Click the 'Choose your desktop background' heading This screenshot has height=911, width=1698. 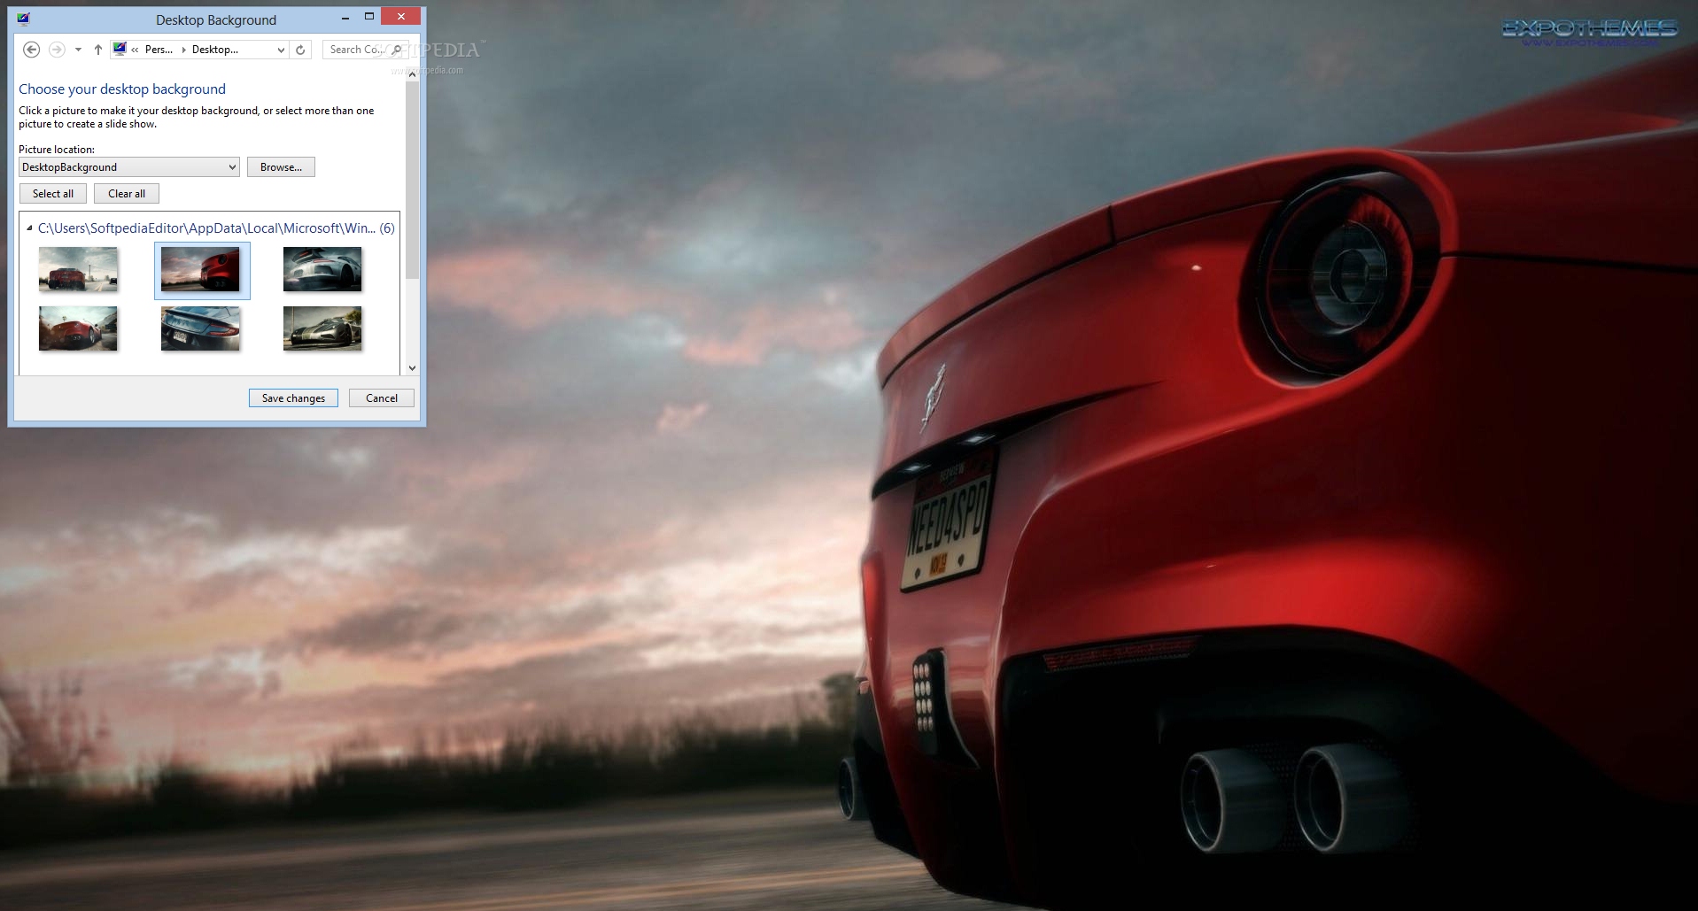[122, 89]
